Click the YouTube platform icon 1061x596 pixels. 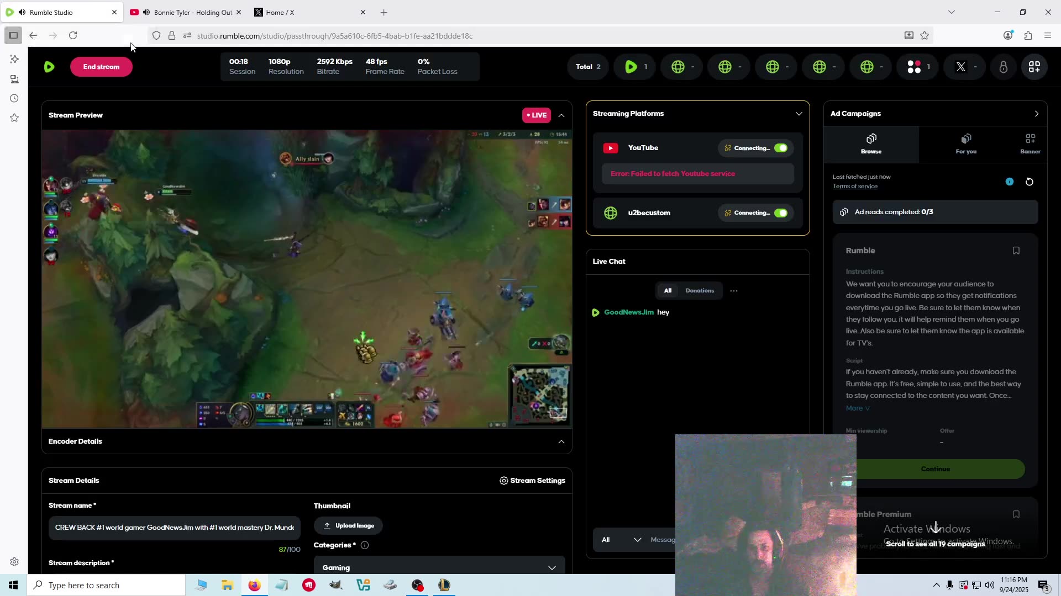pos(611,148)
